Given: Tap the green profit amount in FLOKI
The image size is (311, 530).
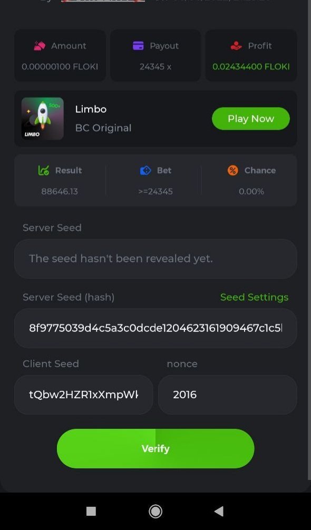Looking at the screenshot, I should [x=251, y=66].
